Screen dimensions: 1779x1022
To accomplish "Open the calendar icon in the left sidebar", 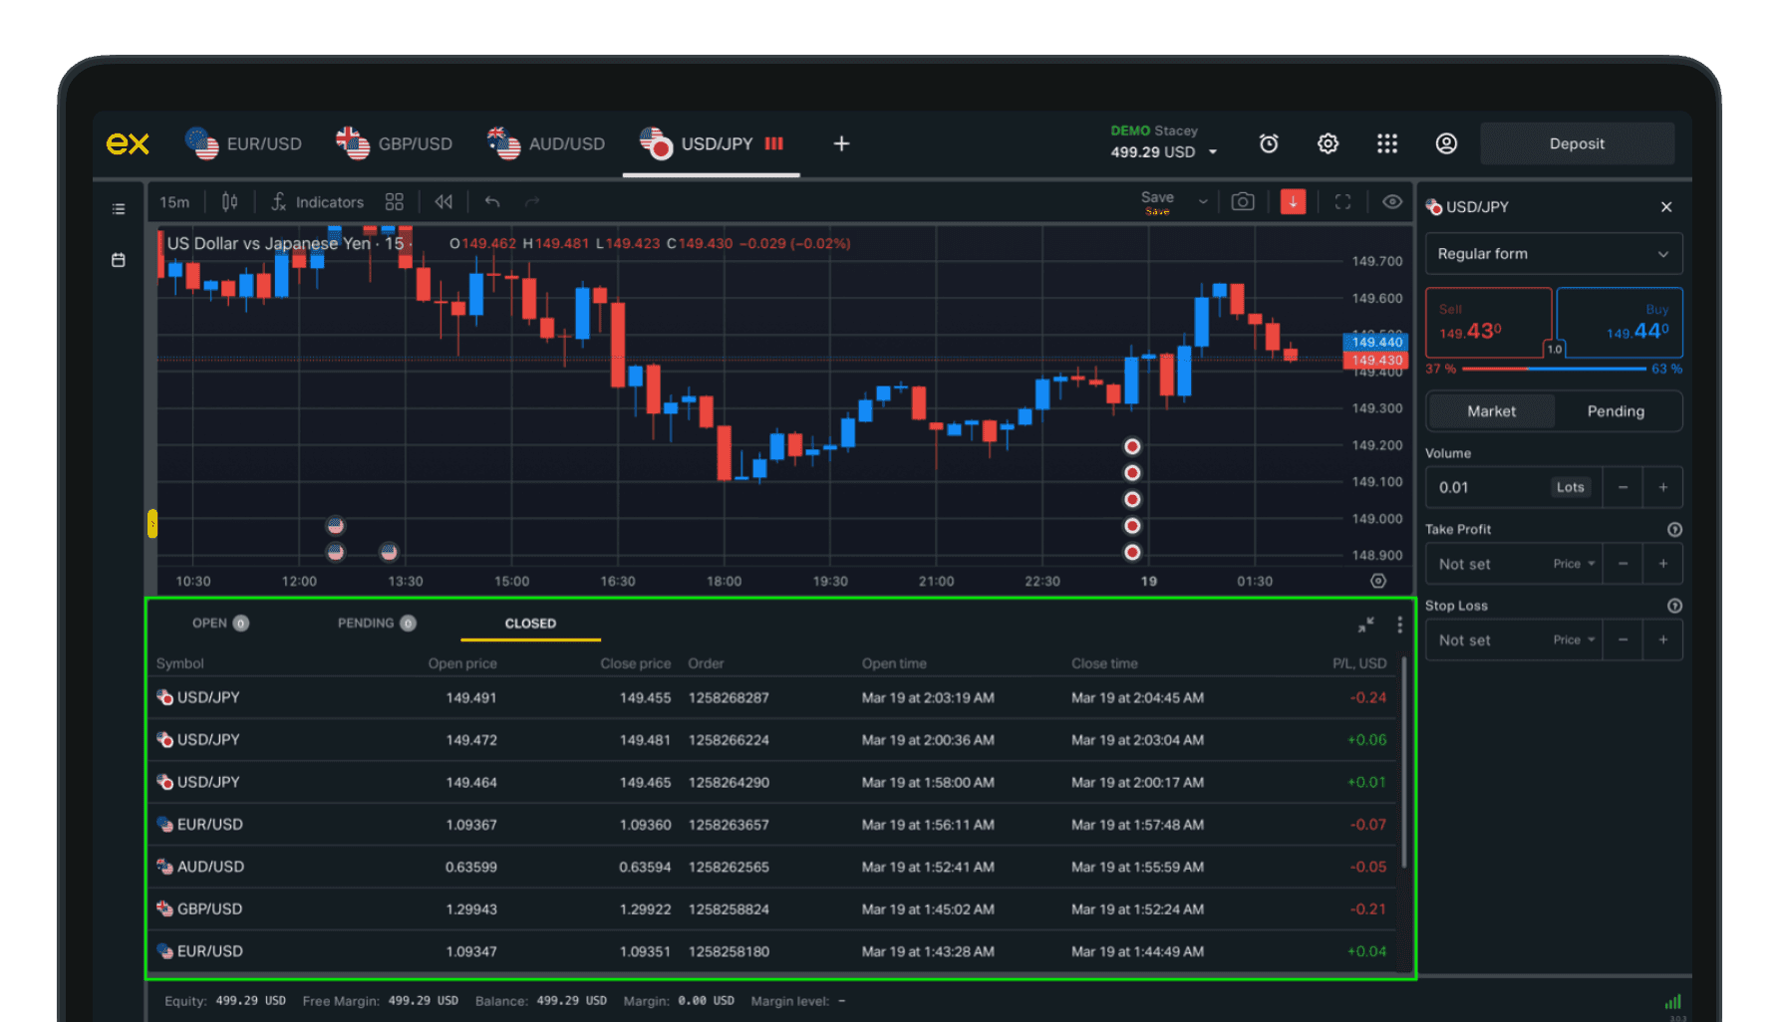I will point(118,259).
